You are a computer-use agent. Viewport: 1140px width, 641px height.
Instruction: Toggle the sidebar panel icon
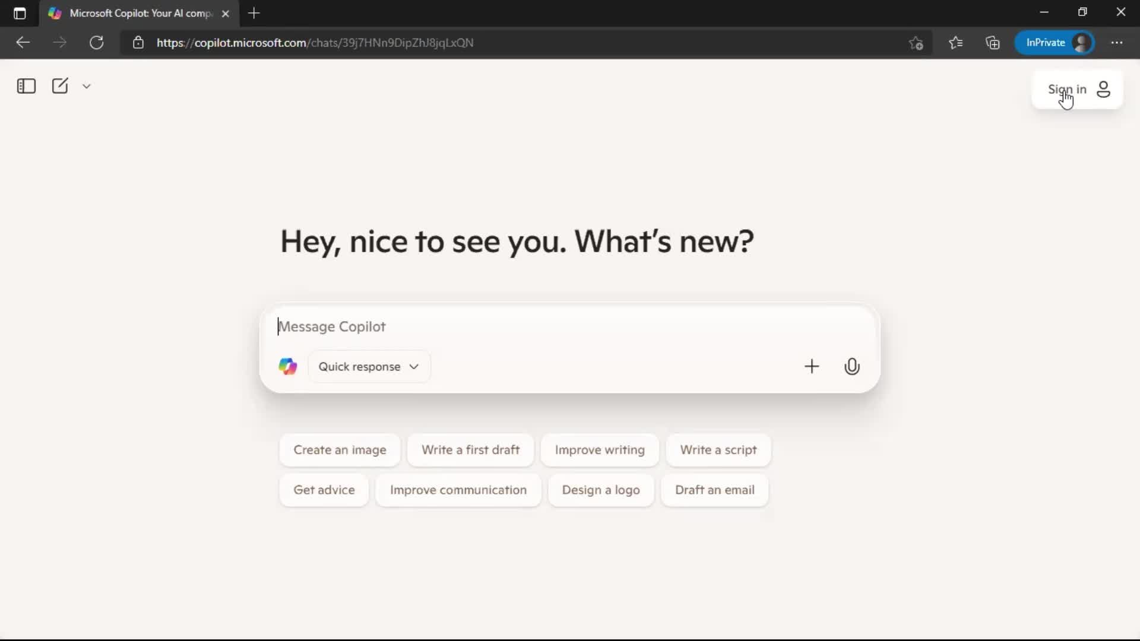point(26,86)
